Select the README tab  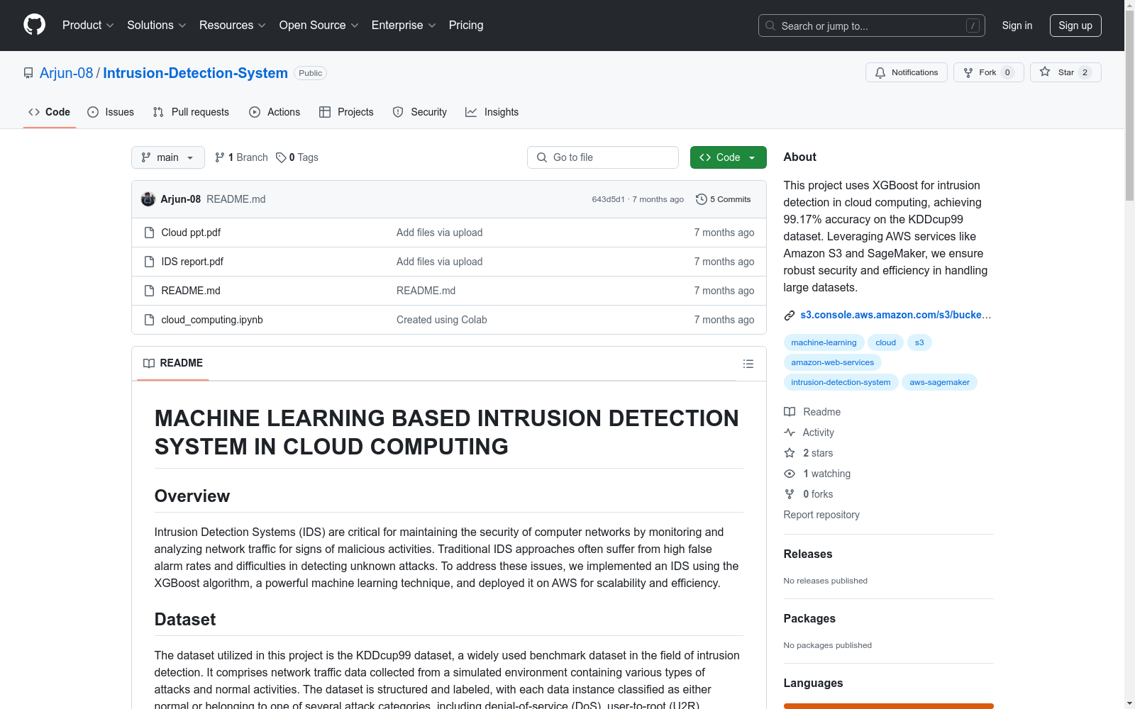coord(173,363)
